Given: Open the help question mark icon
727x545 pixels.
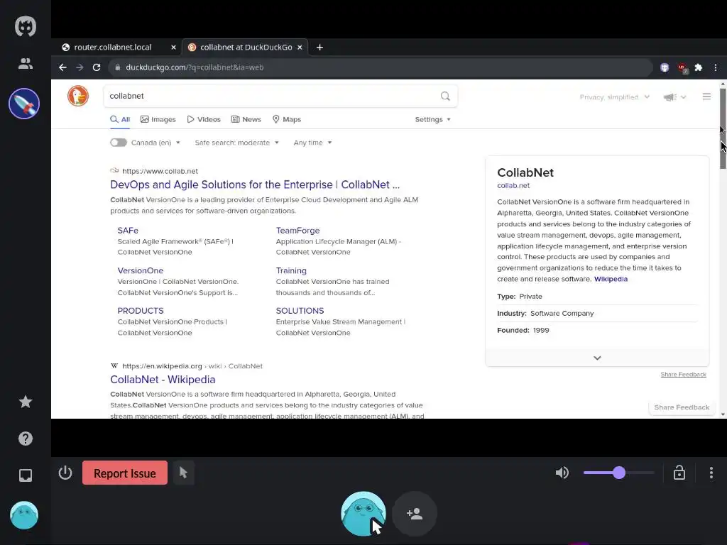Looking at the screenshot, I should [x=26, y=439].
